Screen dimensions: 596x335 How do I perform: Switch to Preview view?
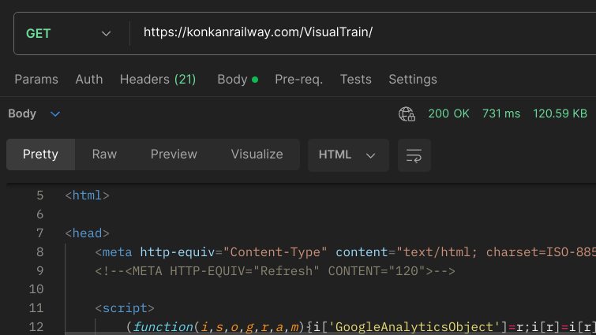[174, 154]
